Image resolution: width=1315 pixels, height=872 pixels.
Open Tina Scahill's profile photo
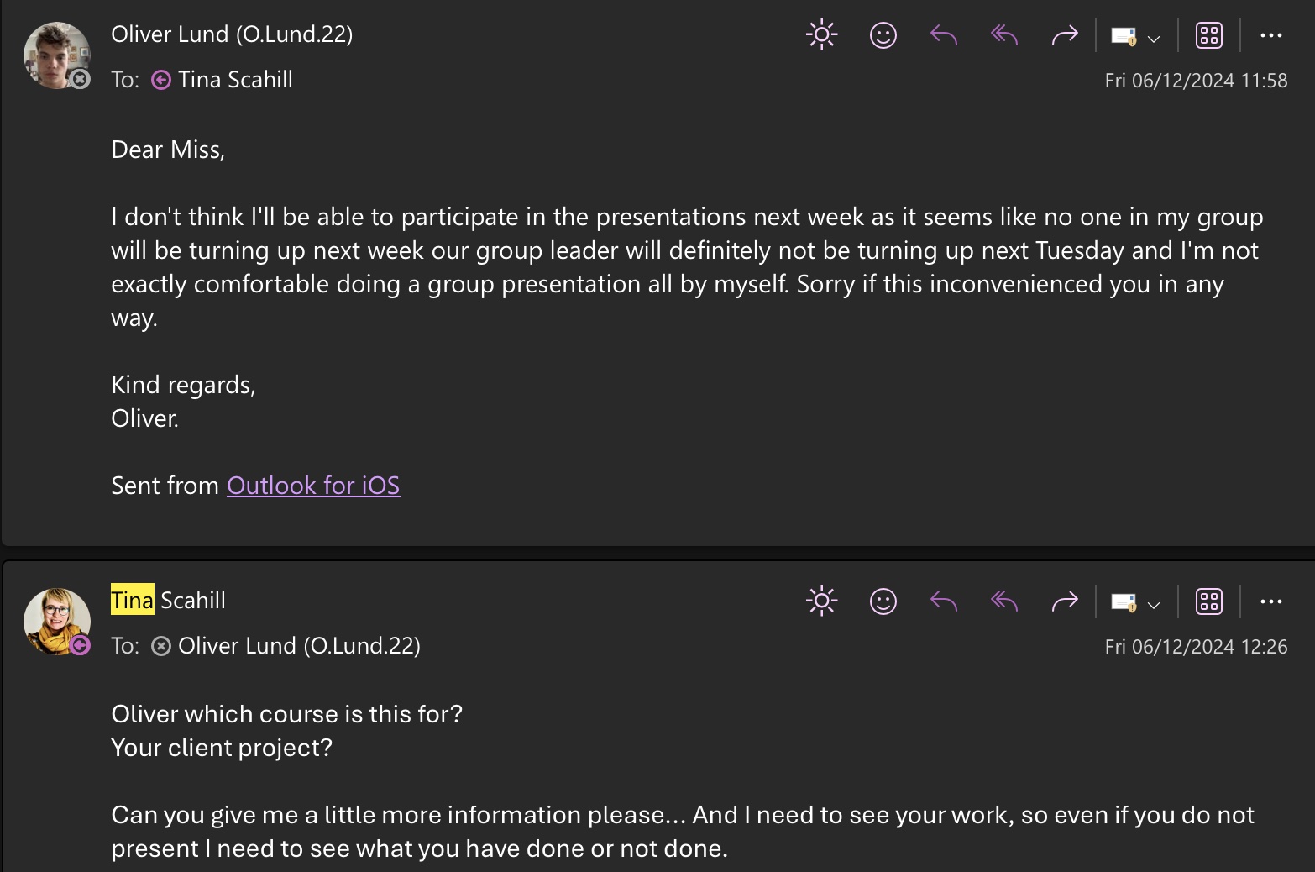coord(56,622)
